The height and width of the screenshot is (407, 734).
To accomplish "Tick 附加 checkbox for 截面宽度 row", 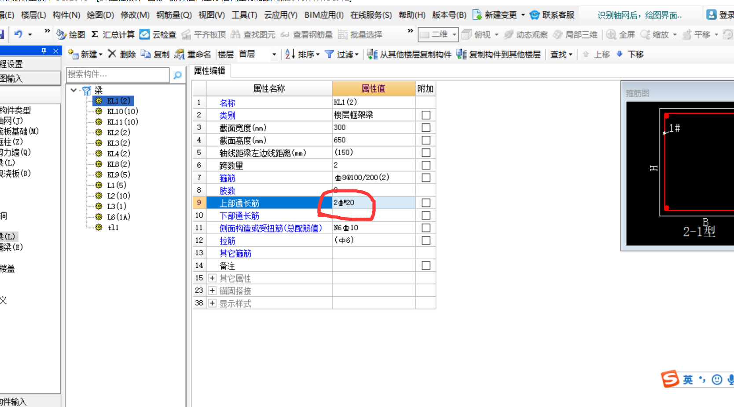I will click(x=426, y=127).
